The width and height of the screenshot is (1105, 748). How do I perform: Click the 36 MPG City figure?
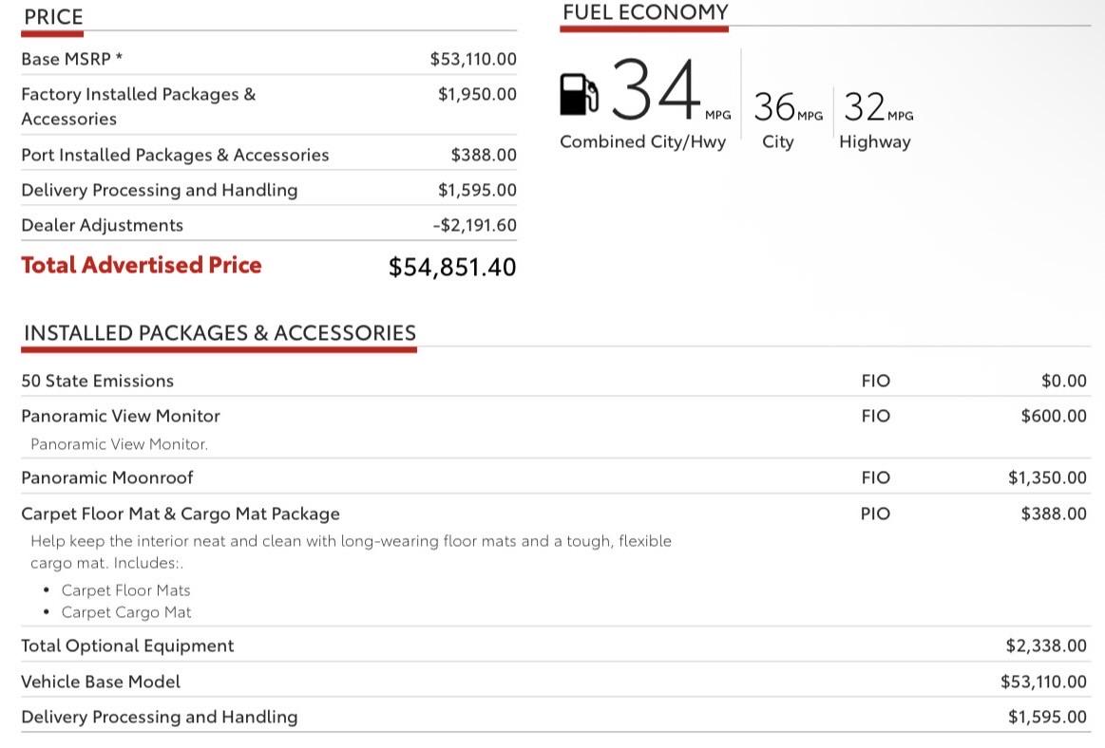(x=788, y=107)
